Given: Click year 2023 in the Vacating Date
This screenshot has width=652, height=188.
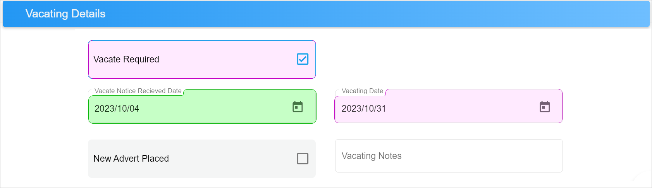Looking at the screenshot, I should 351,109.
